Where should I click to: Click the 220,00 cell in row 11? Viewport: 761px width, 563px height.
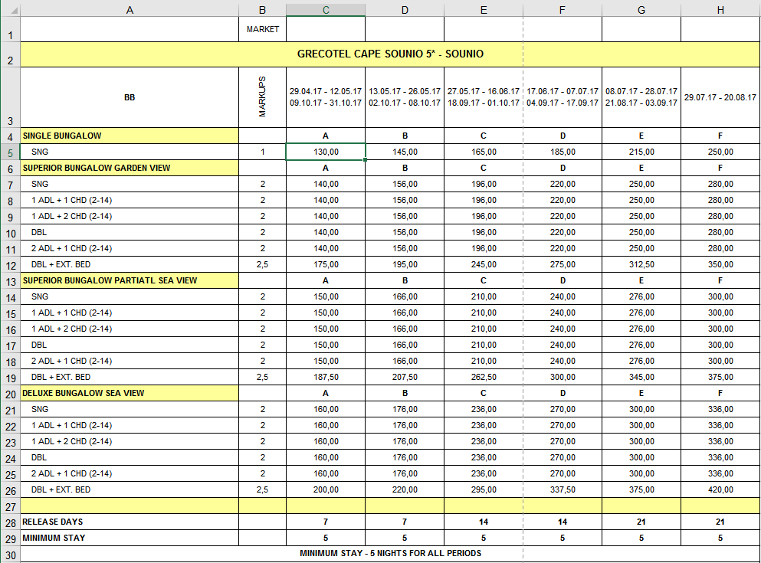[563, 248]
